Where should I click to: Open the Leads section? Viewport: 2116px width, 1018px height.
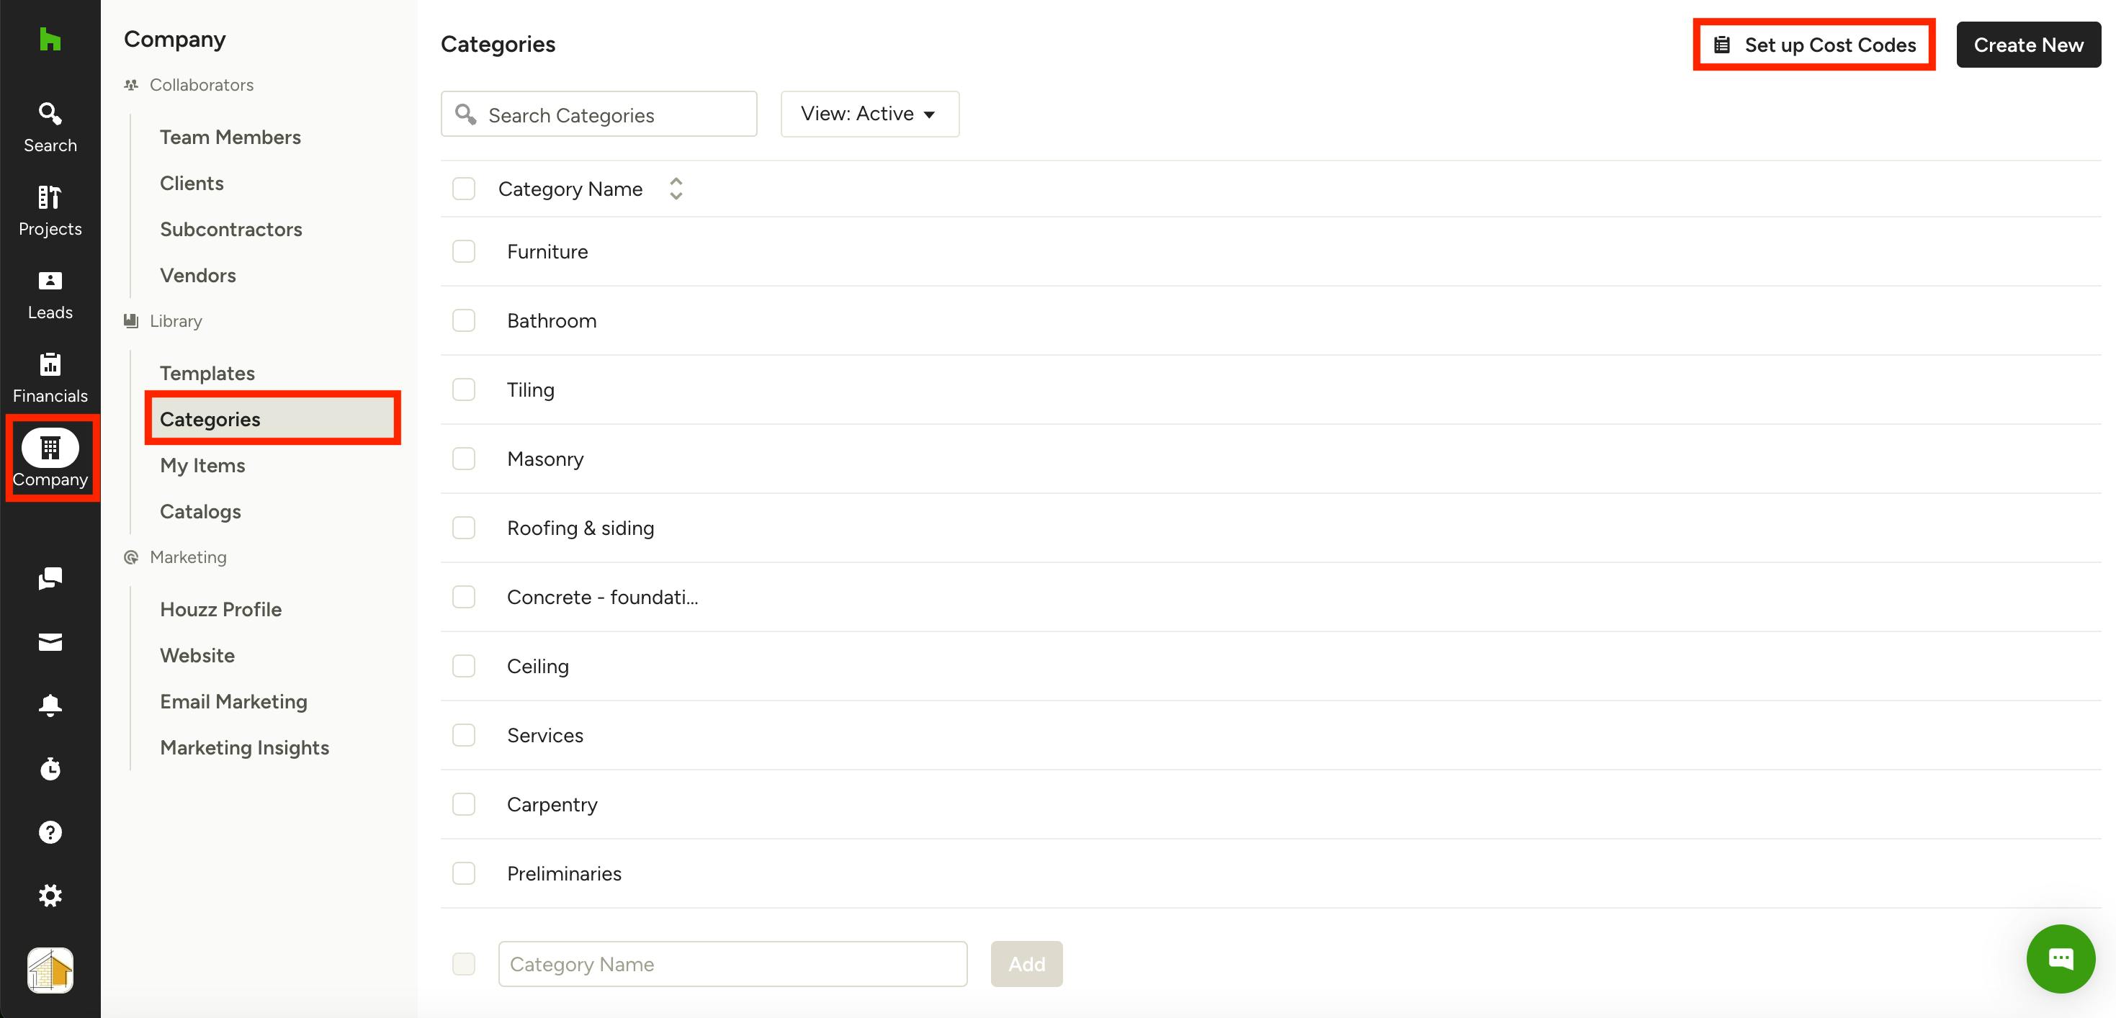(x=50, y=294)
